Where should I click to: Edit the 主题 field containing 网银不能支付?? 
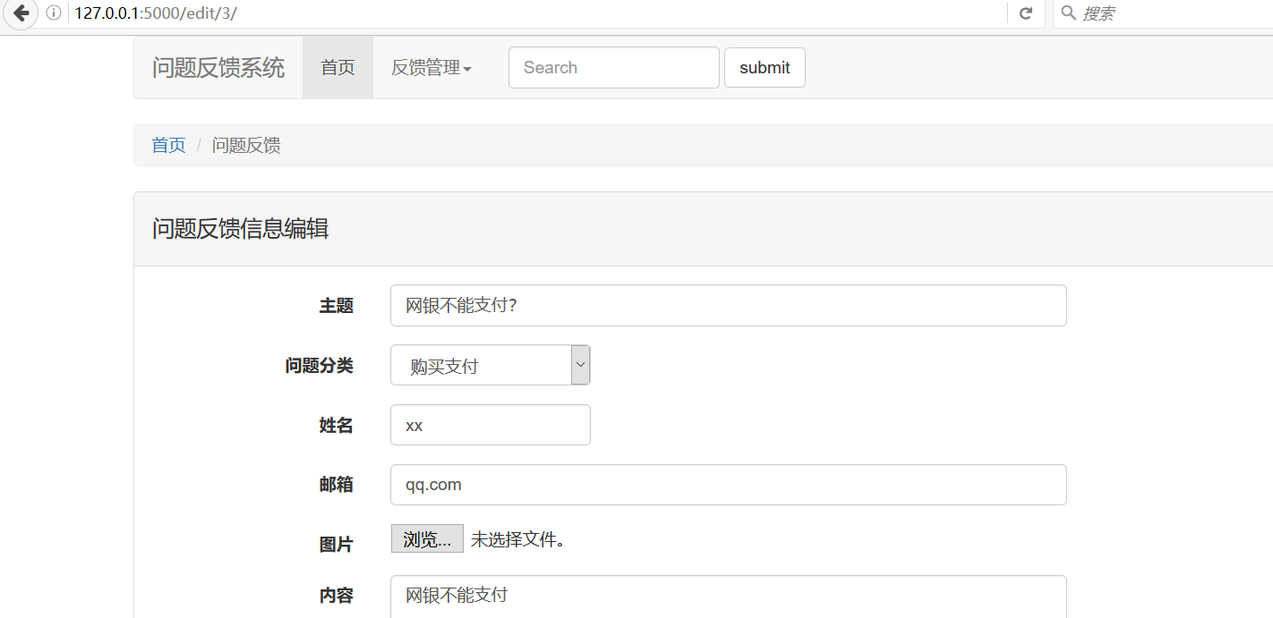[x=729, y=306]
